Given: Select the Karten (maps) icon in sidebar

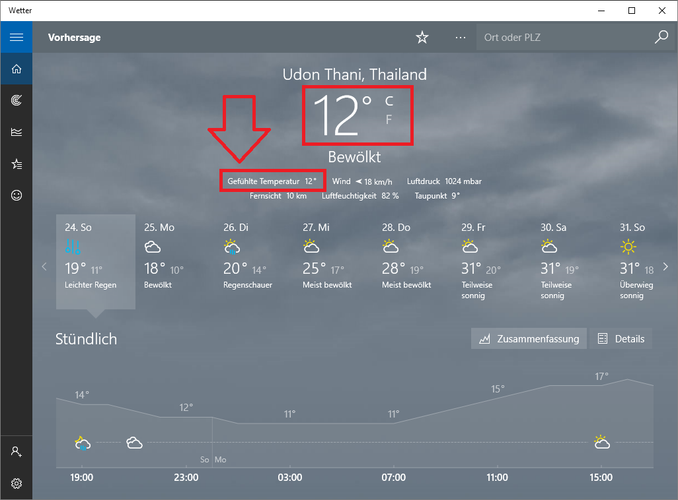Looking at the screenshot, I should tap(17, 100).
